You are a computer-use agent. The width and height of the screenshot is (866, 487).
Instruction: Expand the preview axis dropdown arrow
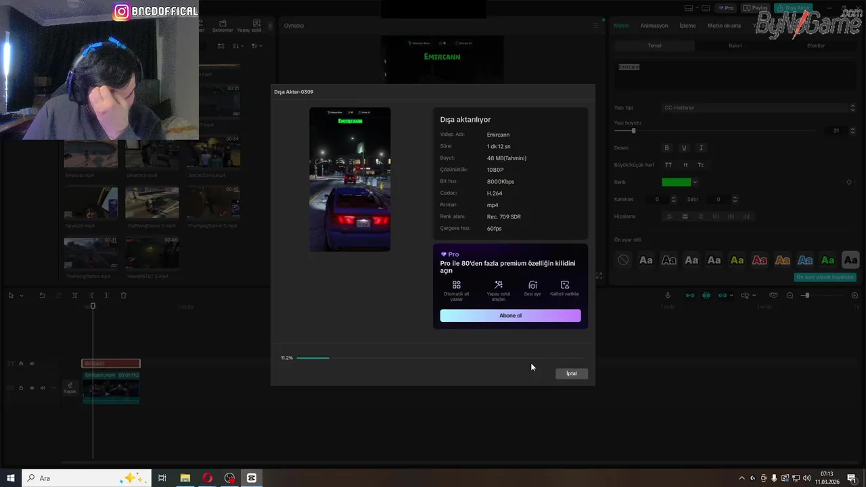(754, 296)
